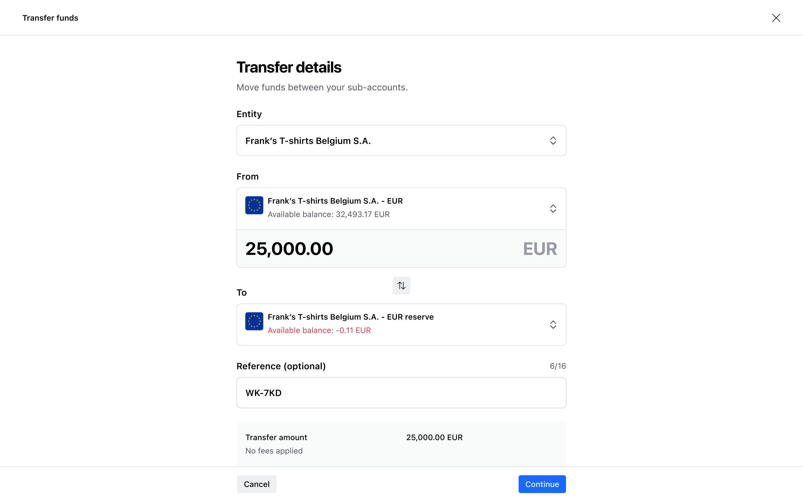This screenshot has width=803, height=502.
Task: Click the Transfer details heading
Action: [x=289, y=67]
